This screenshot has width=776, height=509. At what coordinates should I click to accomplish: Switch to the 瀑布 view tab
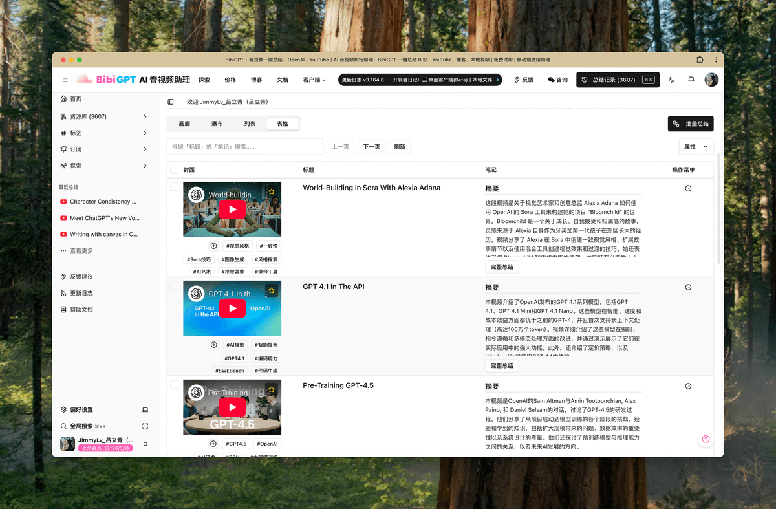click(217, 124)
